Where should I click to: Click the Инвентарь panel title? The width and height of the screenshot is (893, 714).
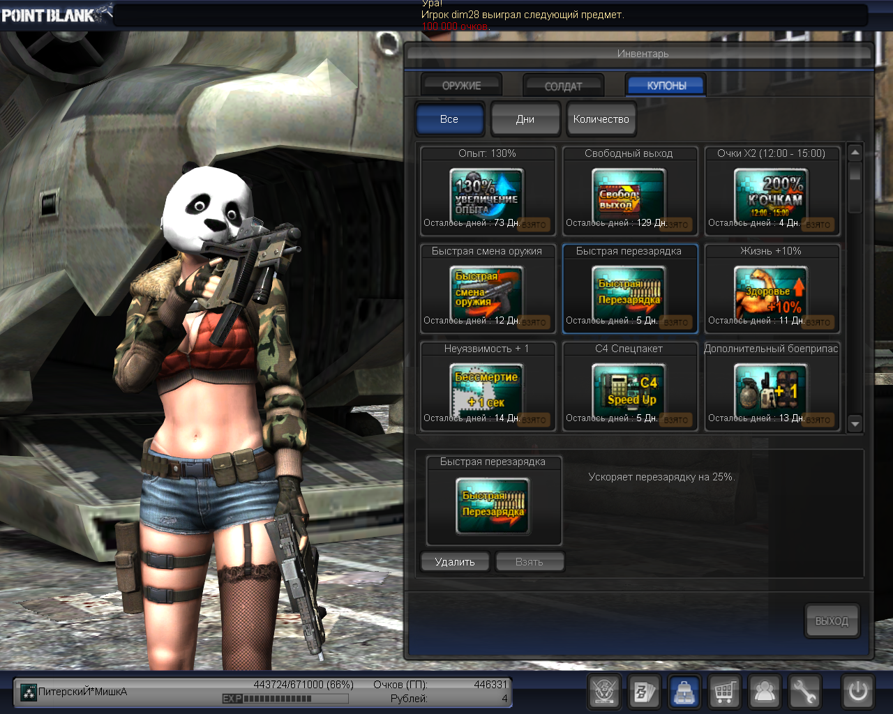pos(643,54)
